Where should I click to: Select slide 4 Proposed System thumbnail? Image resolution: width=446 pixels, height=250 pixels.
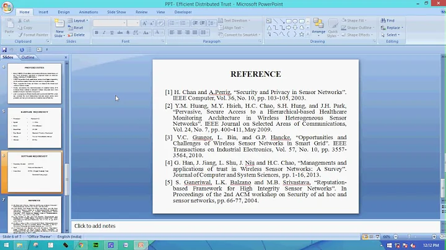click(x=35, y=84)
